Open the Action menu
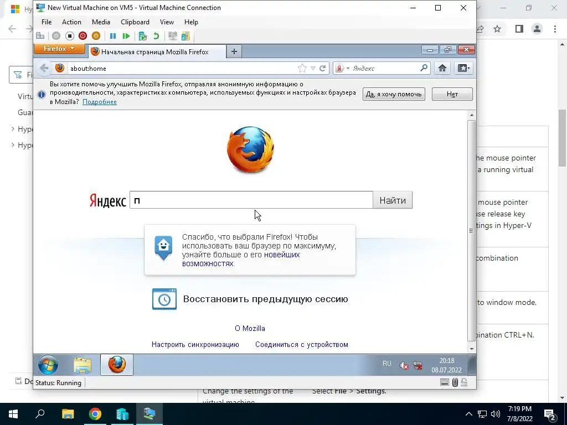567x425 pixels. tap(71, 22)
